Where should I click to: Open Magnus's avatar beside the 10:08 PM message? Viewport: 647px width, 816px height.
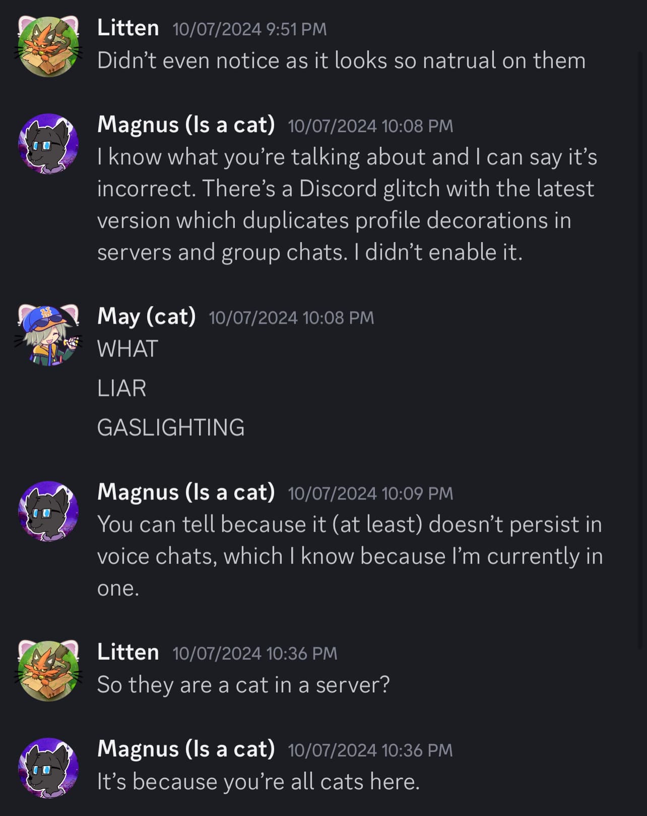coord(48,144)
